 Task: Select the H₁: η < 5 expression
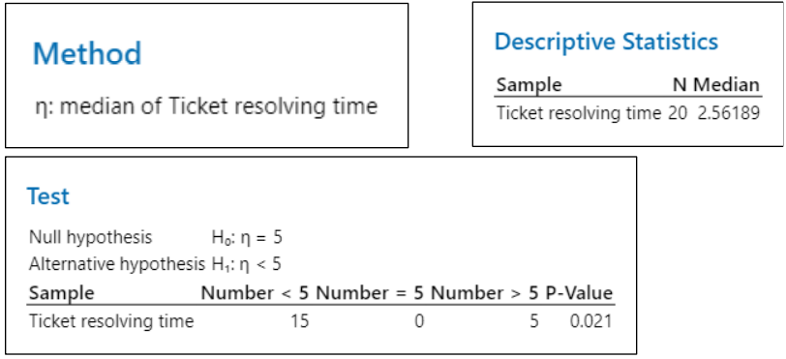pos(246,264)
